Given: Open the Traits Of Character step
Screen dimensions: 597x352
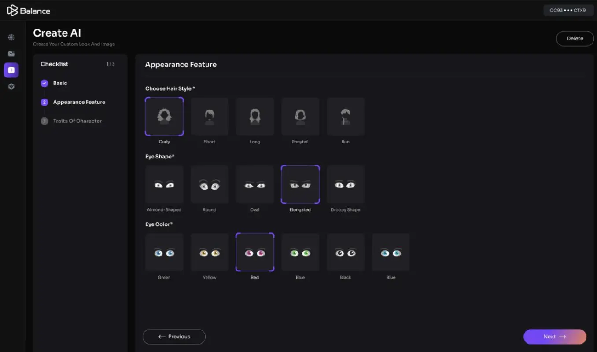Looking at the screenshot, I should [77, 121].
